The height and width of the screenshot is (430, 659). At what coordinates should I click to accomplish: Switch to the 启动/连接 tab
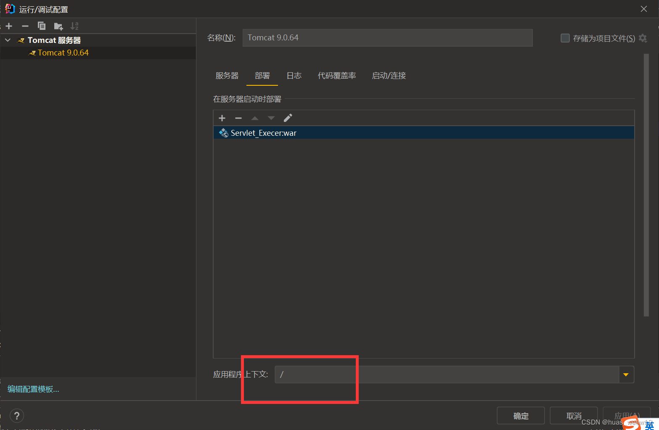click(x=389, y=76)
